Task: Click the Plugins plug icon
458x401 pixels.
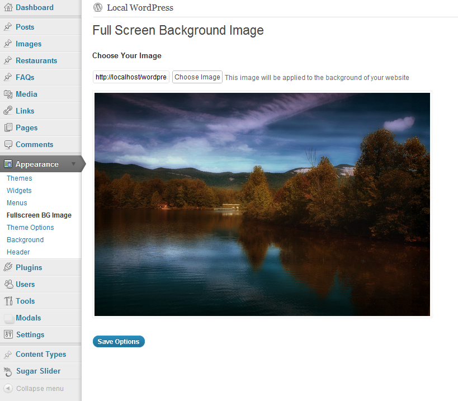Action: tap(8, 267)
